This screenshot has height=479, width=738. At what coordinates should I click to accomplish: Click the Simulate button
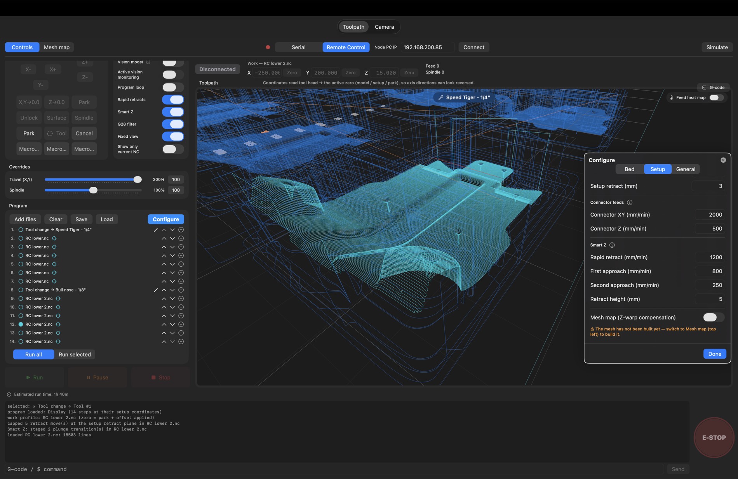coord(717,47)
